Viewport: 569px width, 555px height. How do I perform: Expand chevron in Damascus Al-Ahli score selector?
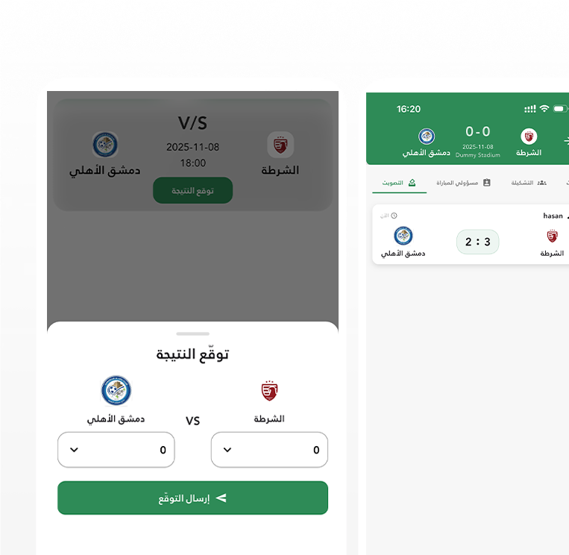(x=74, y=450)
